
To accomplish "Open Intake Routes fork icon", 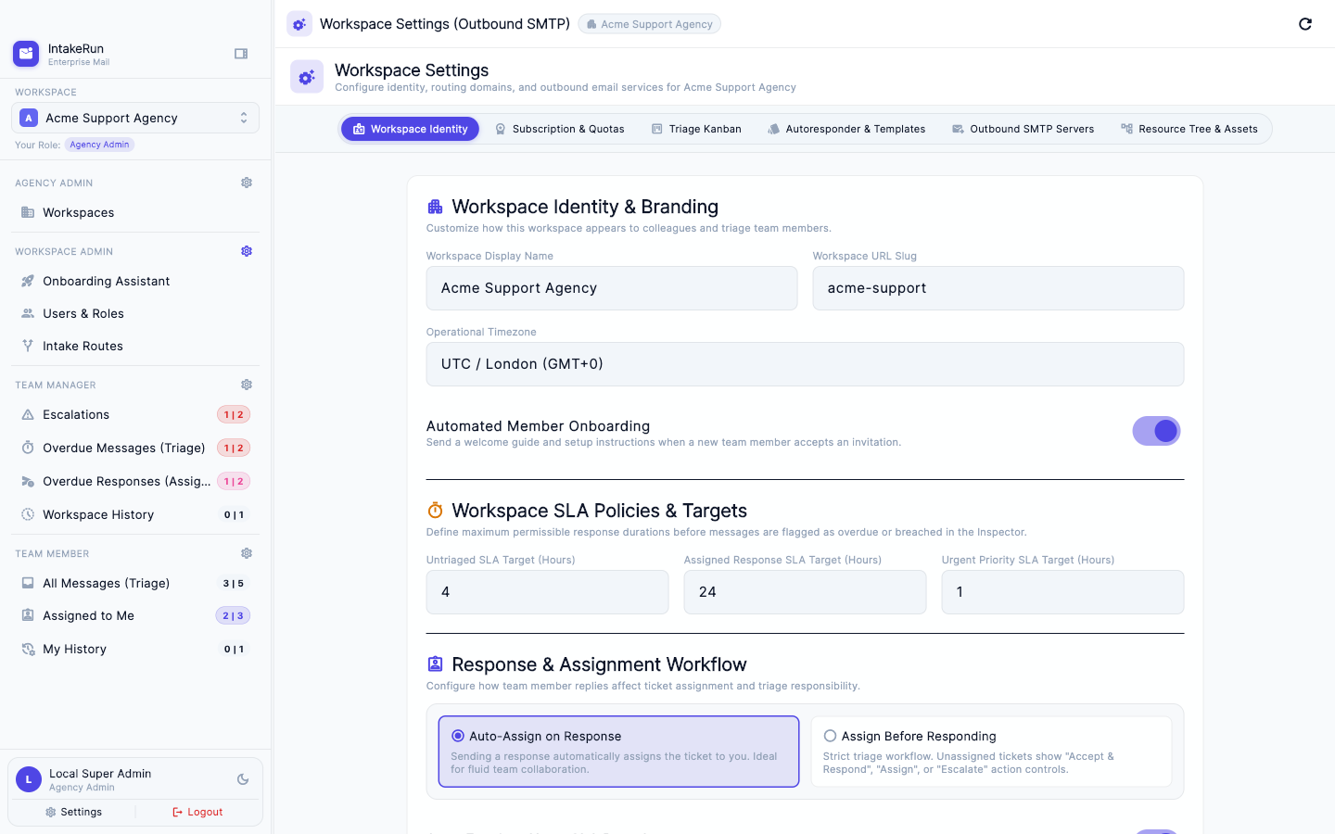I will point(28,346).
